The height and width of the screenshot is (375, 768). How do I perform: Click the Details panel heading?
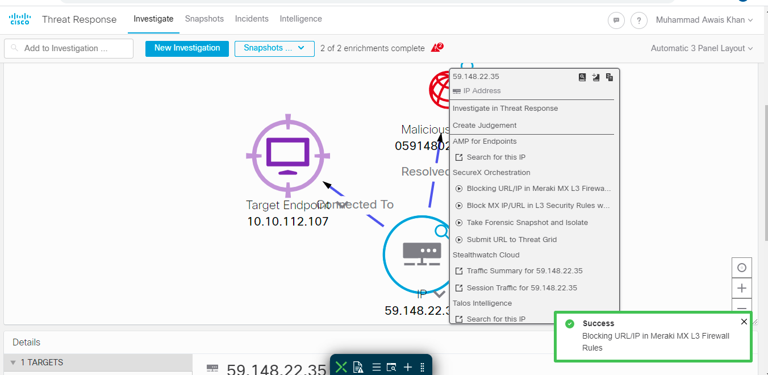(27, 342)
